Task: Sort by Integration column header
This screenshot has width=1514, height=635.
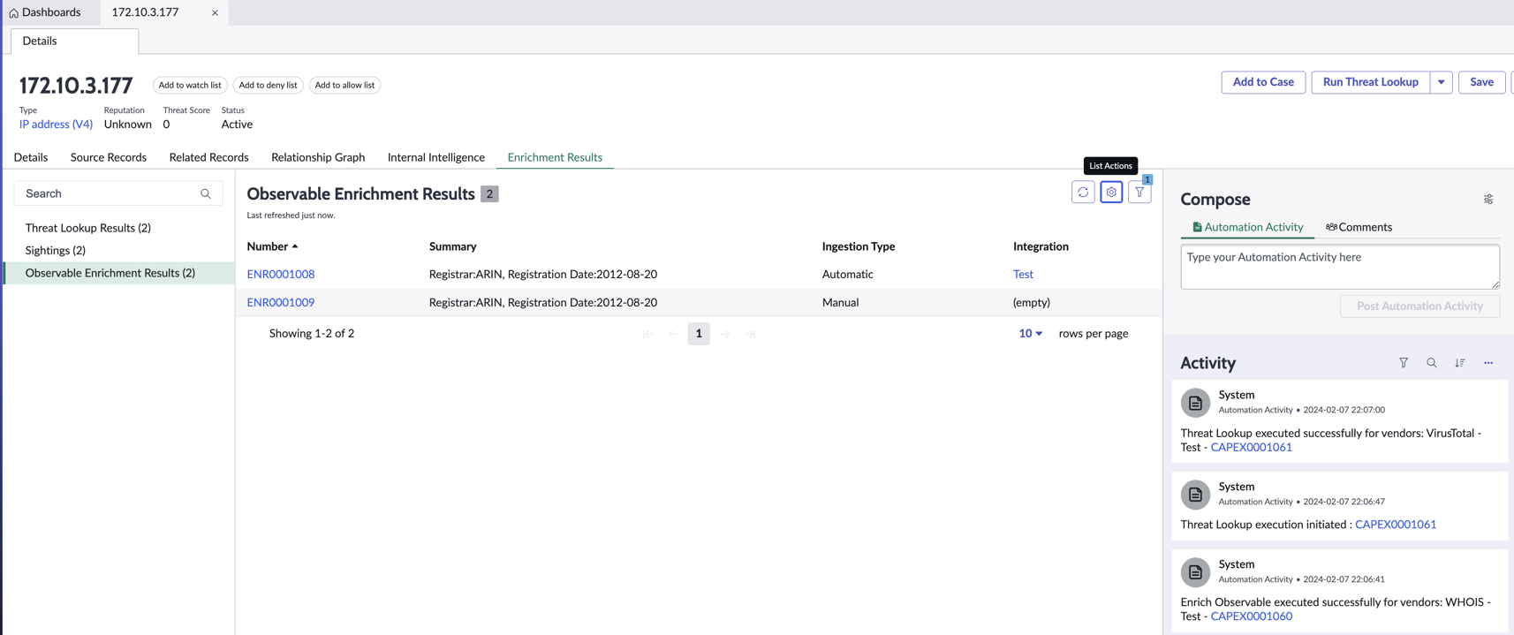Action: pyautogui.click(x=1041, y=246)
